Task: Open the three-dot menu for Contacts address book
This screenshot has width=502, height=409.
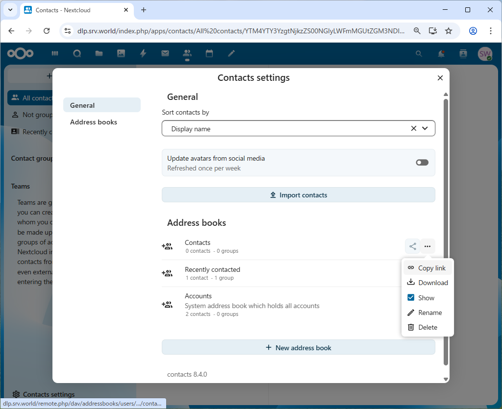Action: pyautogui.click(x=427, y=246)
